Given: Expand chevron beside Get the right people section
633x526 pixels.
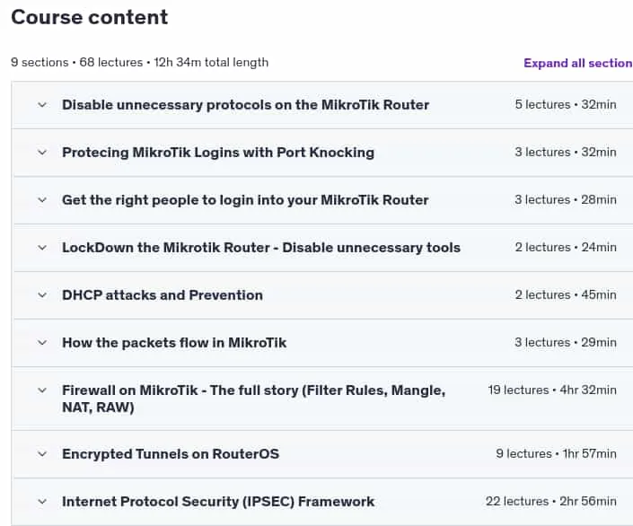Looking at the screenshot, I should pyautogui.click(x=42, y=200).
